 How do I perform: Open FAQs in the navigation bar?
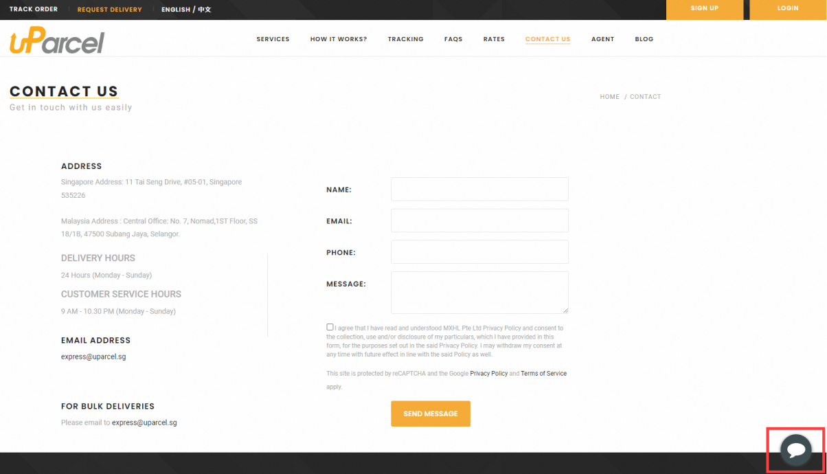click(453, 39)
